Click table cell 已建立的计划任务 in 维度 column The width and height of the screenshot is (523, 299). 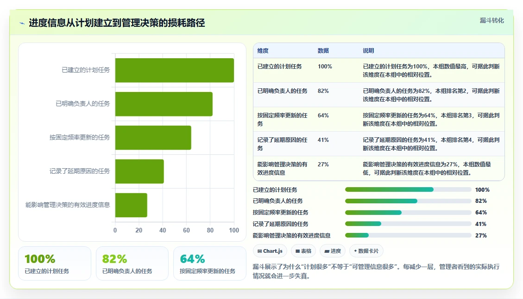pos(279,66)
